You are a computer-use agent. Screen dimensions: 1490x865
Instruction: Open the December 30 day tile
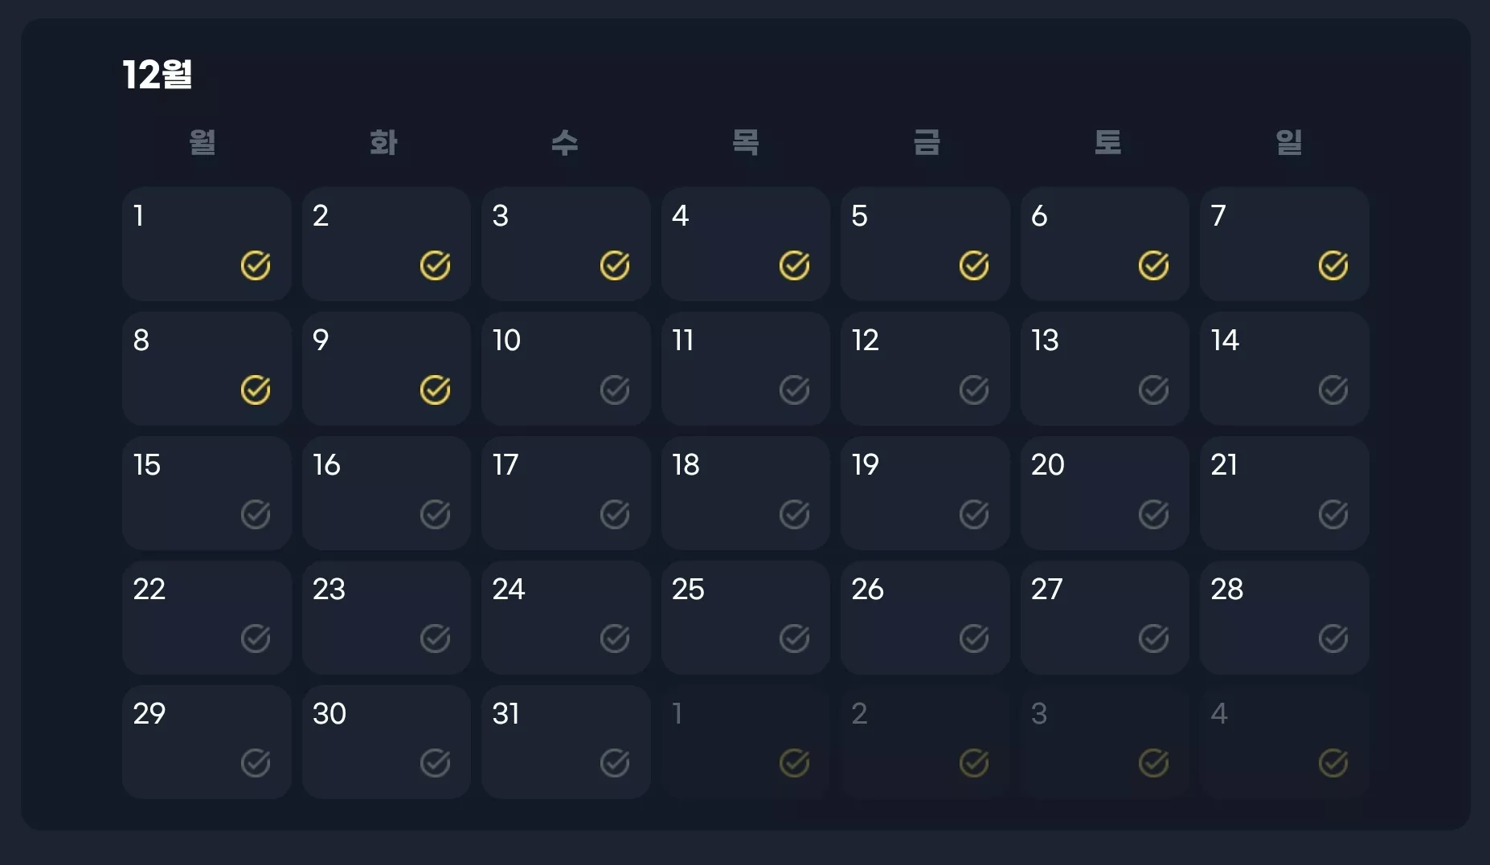[x=387, y=742]
